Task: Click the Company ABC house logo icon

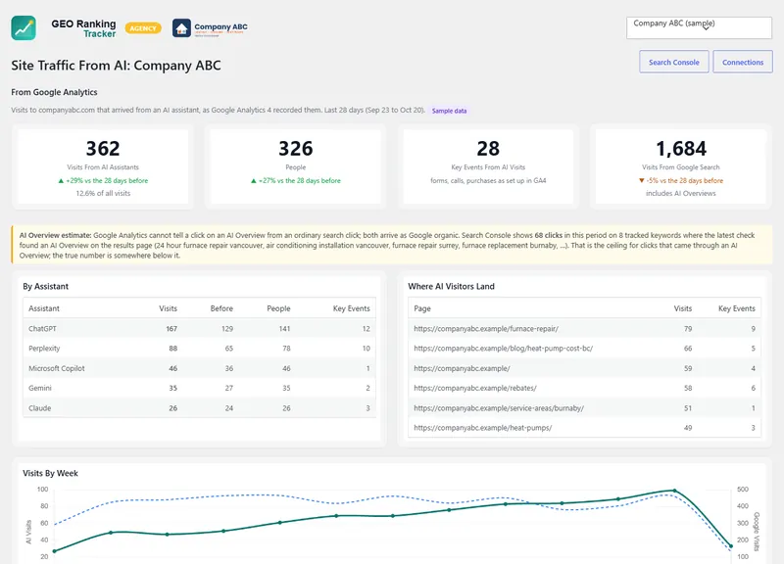Action: click(x=181, y=28)
